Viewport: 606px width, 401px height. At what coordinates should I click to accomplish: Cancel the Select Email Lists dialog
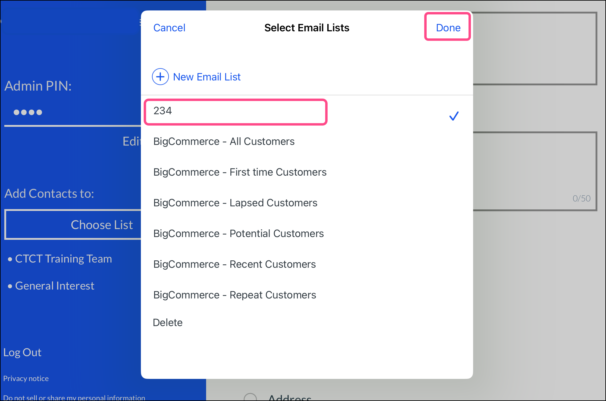tap(169, 28)
